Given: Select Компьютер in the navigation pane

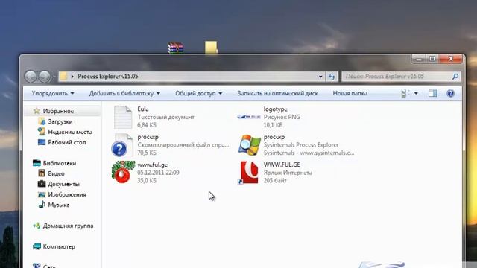Looking at the screenshot, I should [59, 246].
